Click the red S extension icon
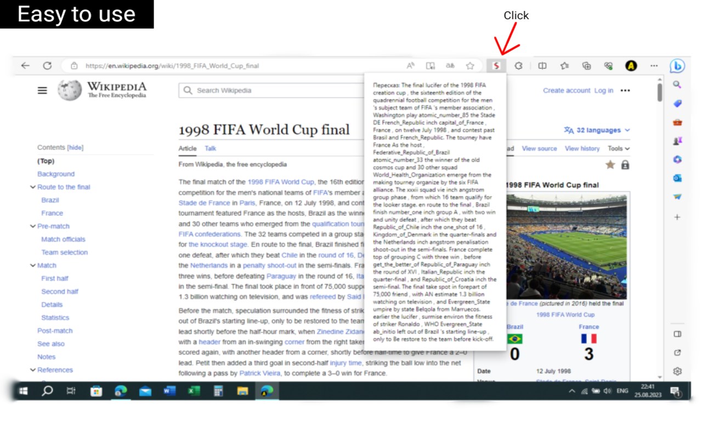 point(496,66)
